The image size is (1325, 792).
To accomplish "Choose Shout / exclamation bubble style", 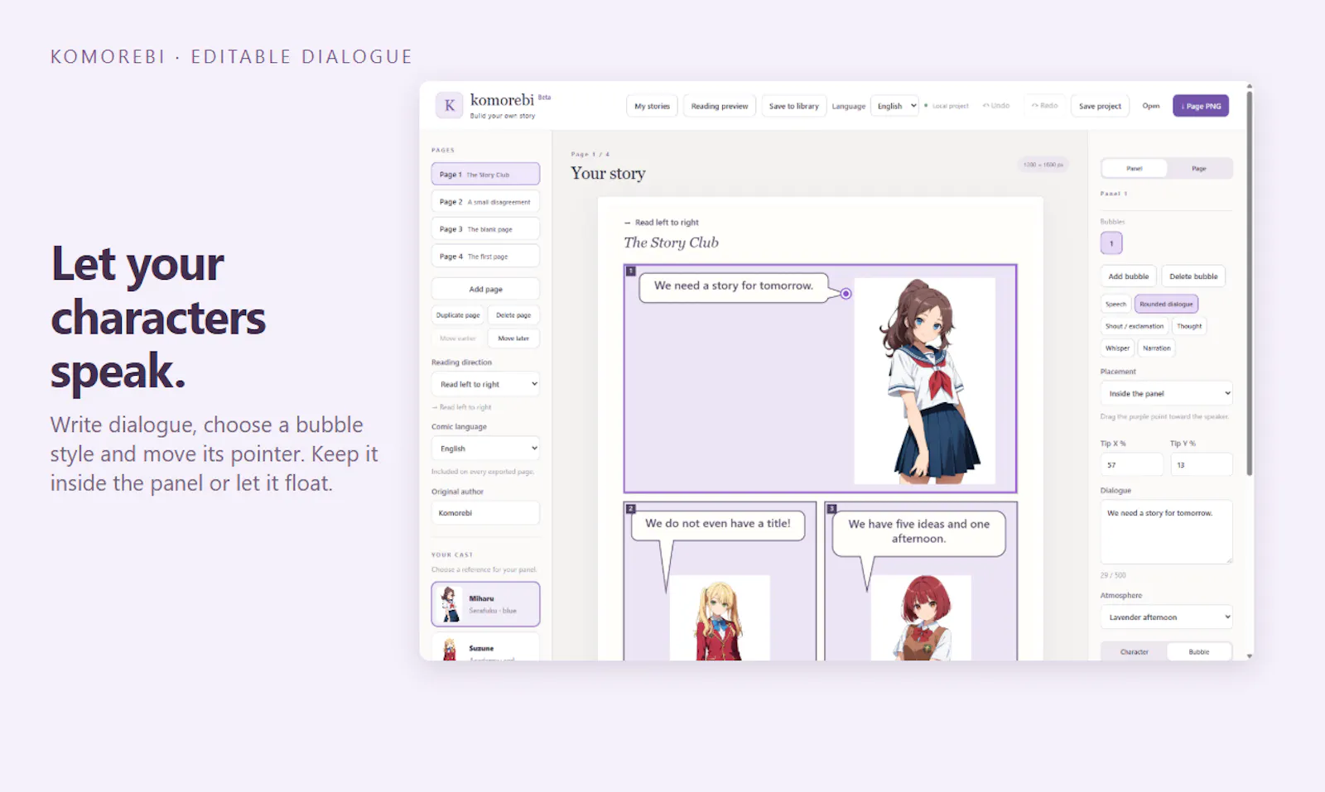I will pos(1135,326).
